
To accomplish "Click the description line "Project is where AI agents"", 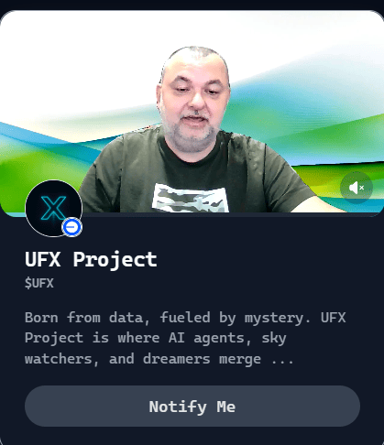I will tap(156, 338).
